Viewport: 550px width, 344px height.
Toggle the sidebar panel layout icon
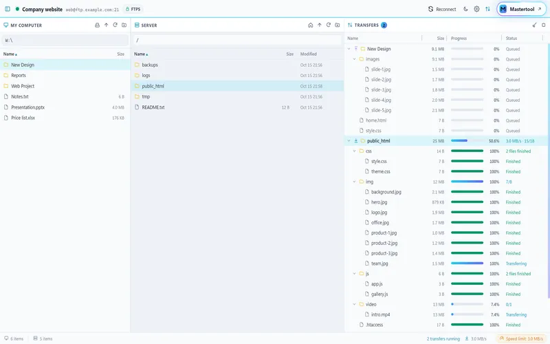[x=8, y=9]
